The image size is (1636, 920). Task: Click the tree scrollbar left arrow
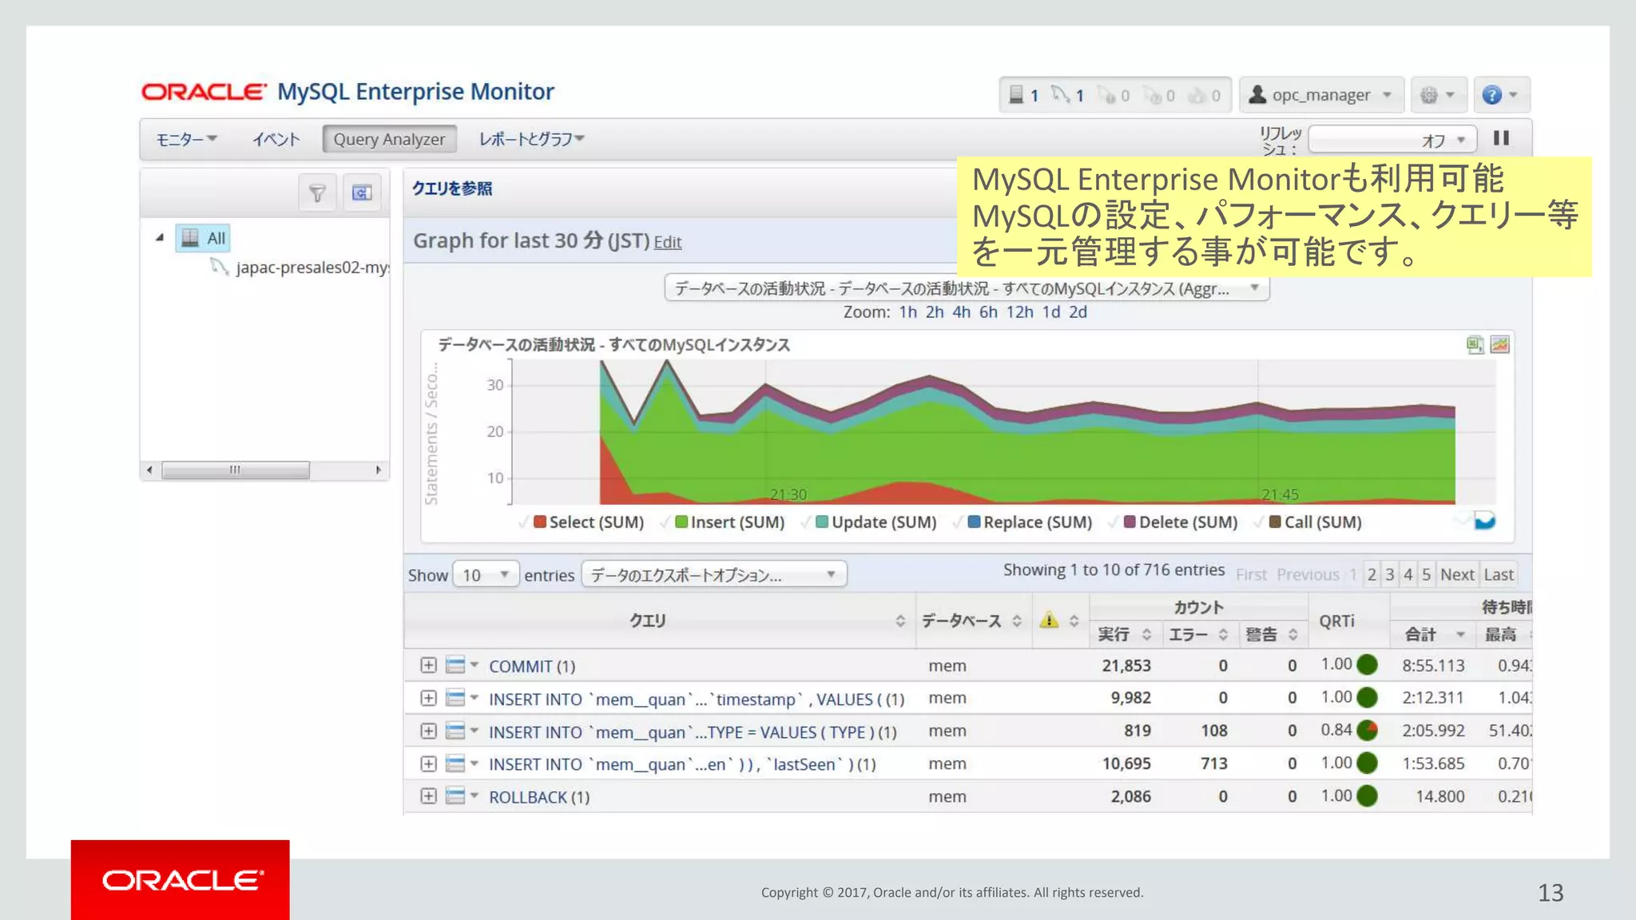click(x=149, y=470)
